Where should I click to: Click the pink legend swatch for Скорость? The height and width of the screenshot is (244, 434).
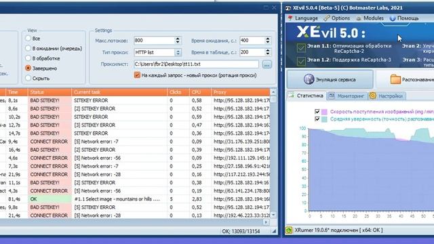[324, 112]
